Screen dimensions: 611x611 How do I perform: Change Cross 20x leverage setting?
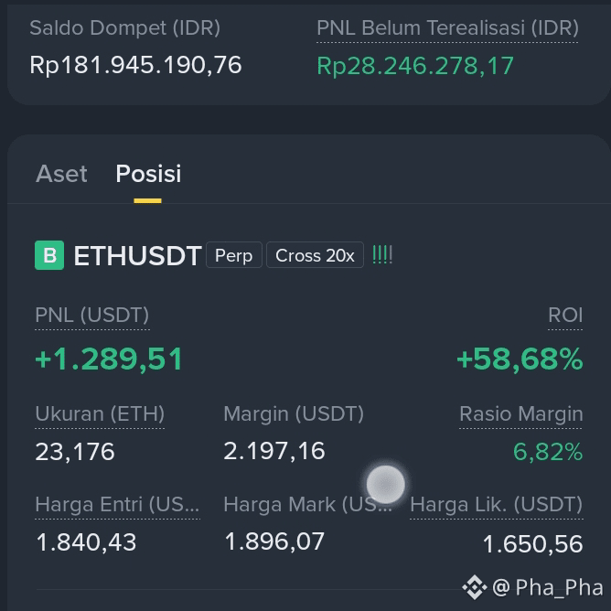pos(315,255)
